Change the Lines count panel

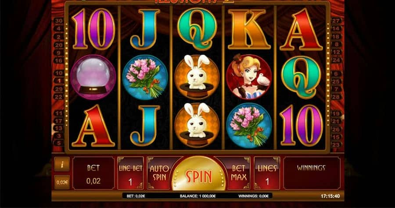click(x=267, y=173)
